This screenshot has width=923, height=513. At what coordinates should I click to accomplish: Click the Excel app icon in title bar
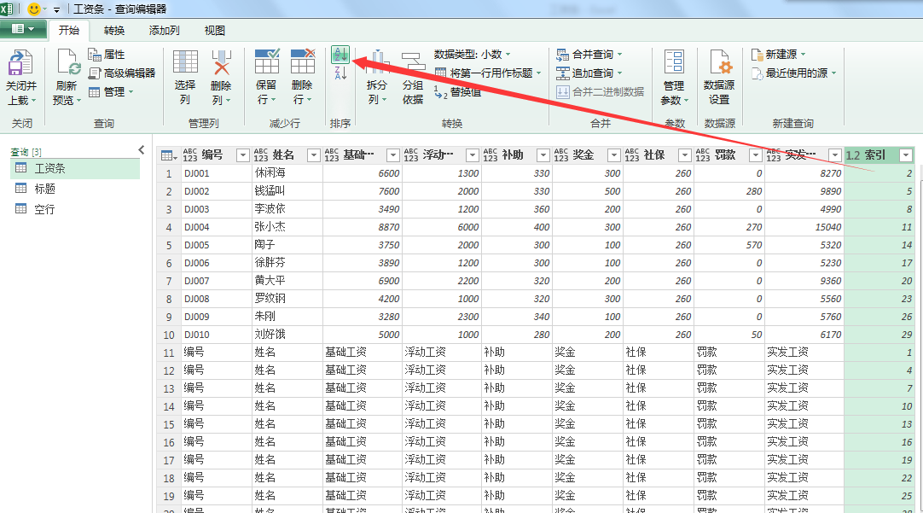pyautogui.click(x=7, y=9)
